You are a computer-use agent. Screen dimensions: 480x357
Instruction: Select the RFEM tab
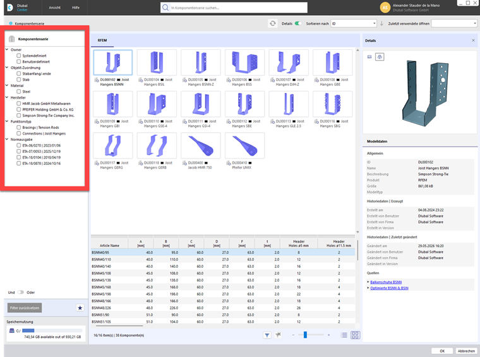click(x=102, y=40)
